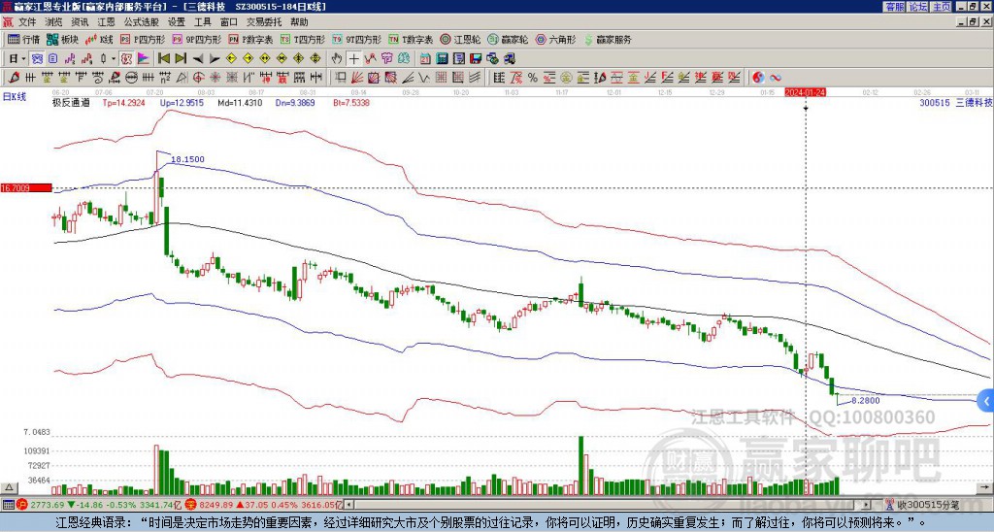
Task: Click the 2024-01-24 date marker
Action: (x=805, y=92)
